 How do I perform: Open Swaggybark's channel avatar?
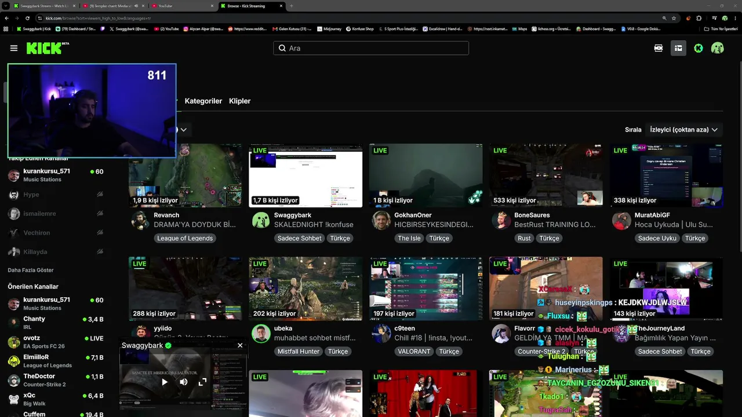261,220
